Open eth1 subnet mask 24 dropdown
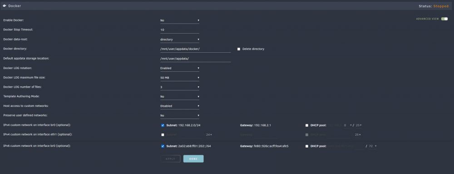 [209, 134]
